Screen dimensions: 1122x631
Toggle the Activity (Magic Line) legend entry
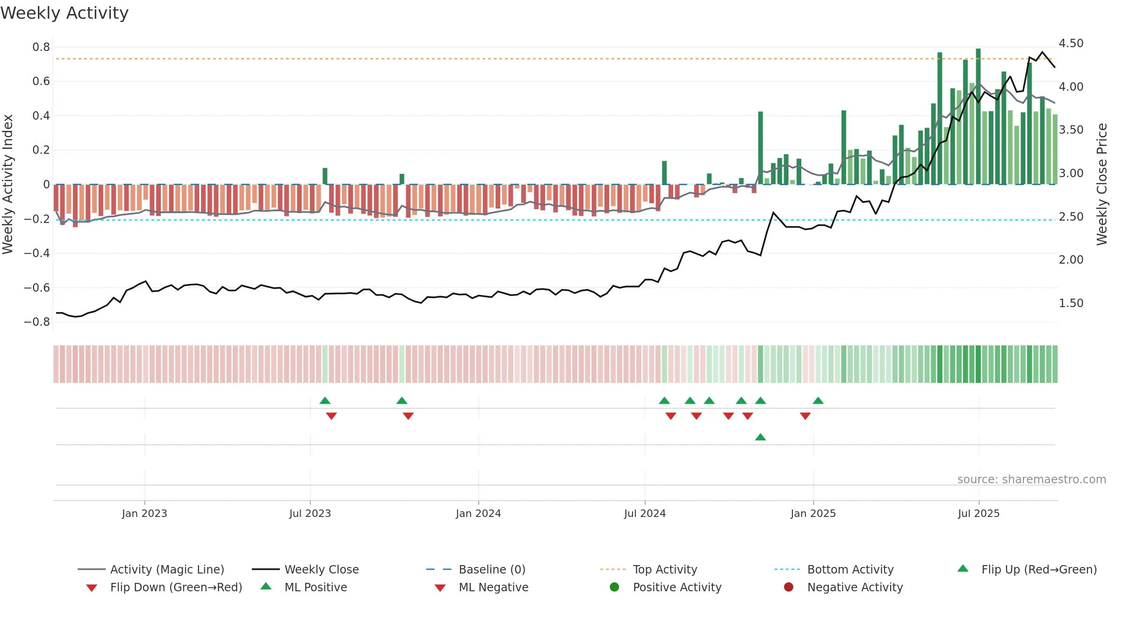pyautogui.click(x=151, y=569)
